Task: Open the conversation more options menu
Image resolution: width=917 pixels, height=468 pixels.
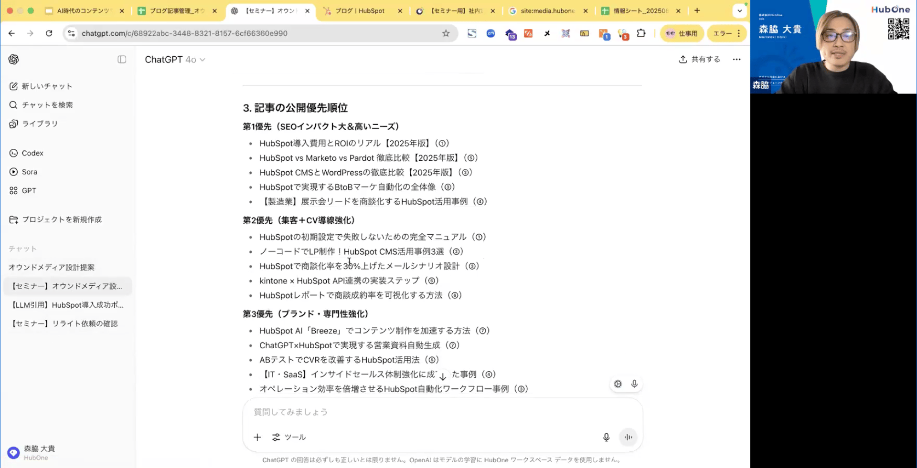Action: tap(736, 59)
